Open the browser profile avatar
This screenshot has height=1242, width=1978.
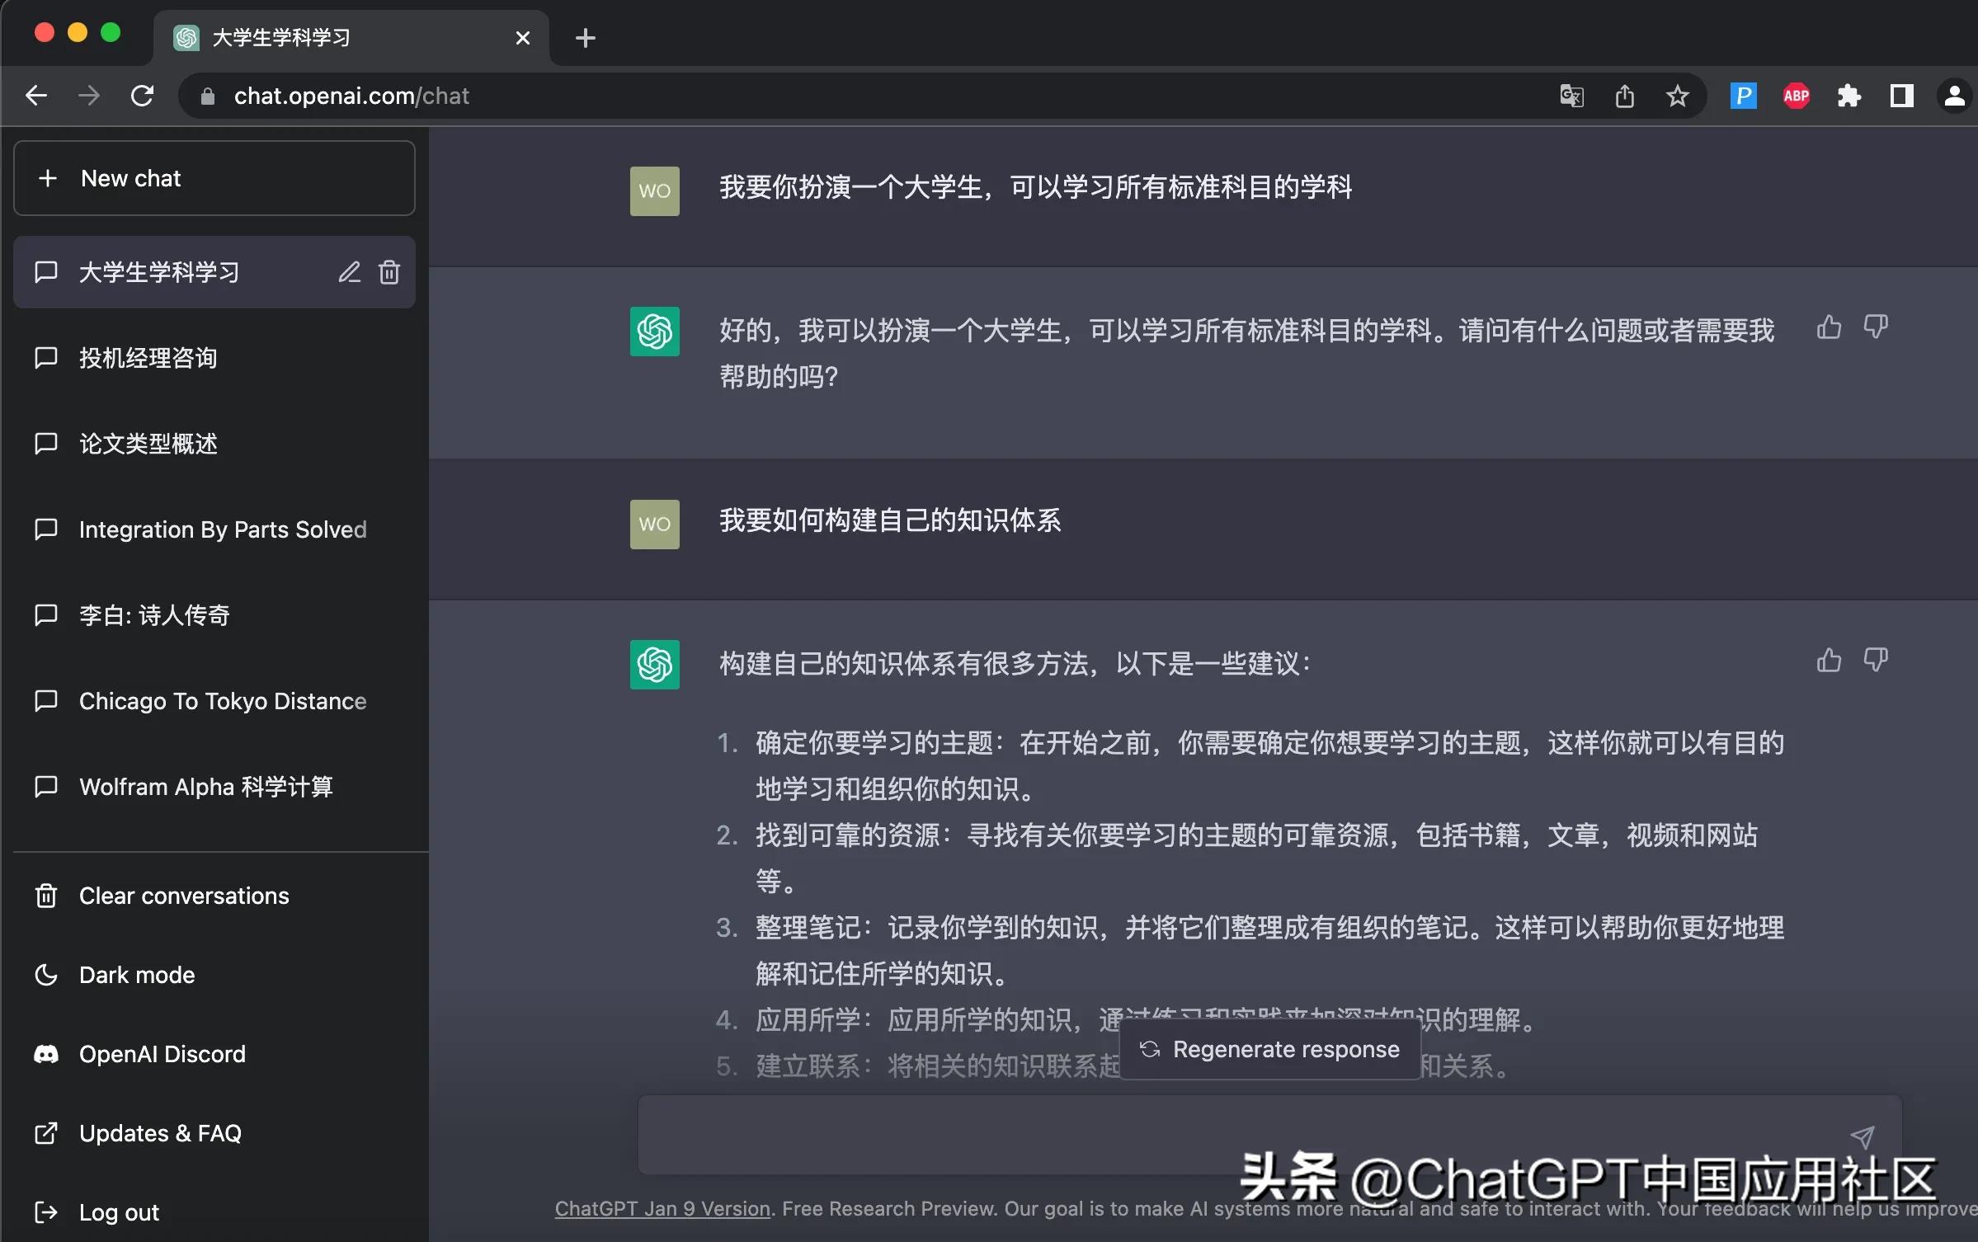tap(1954, 96)
